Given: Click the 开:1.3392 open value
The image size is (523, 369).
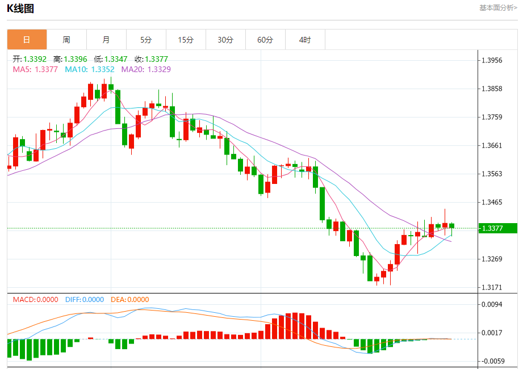Looking at the screenshot, I should (30, 59).
